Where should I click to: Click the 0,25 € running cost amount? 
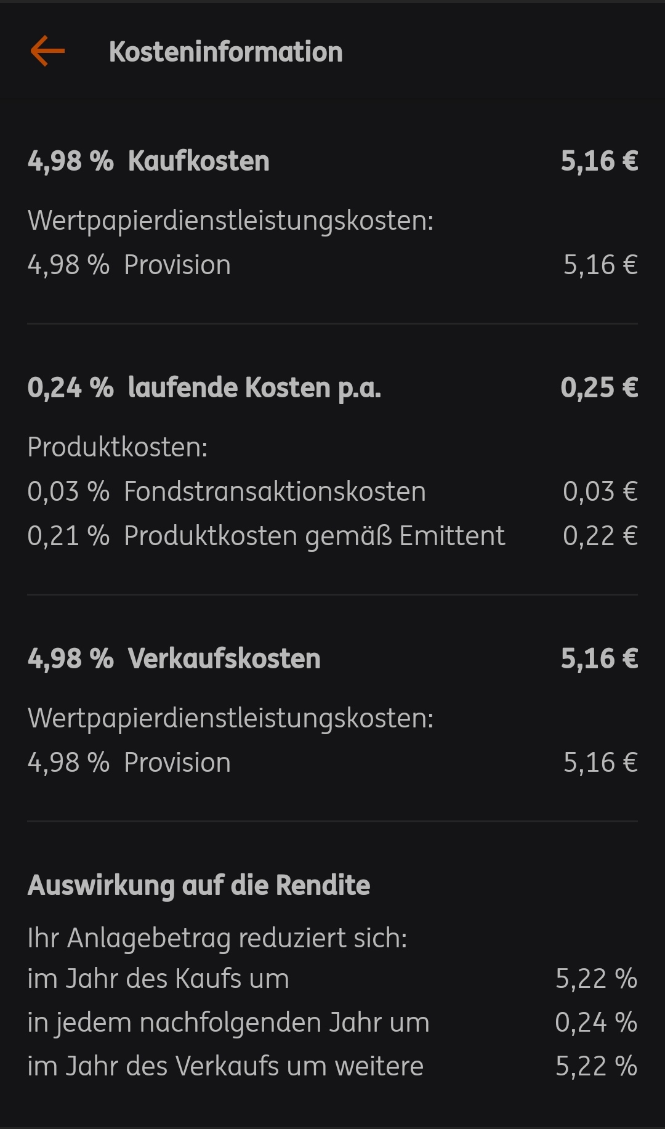tap(598, 387)
